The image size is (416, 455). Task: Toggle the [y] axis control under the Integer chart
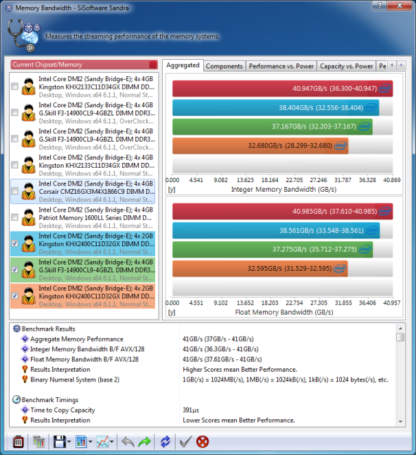pyautogui.click(x=172, y=190)
